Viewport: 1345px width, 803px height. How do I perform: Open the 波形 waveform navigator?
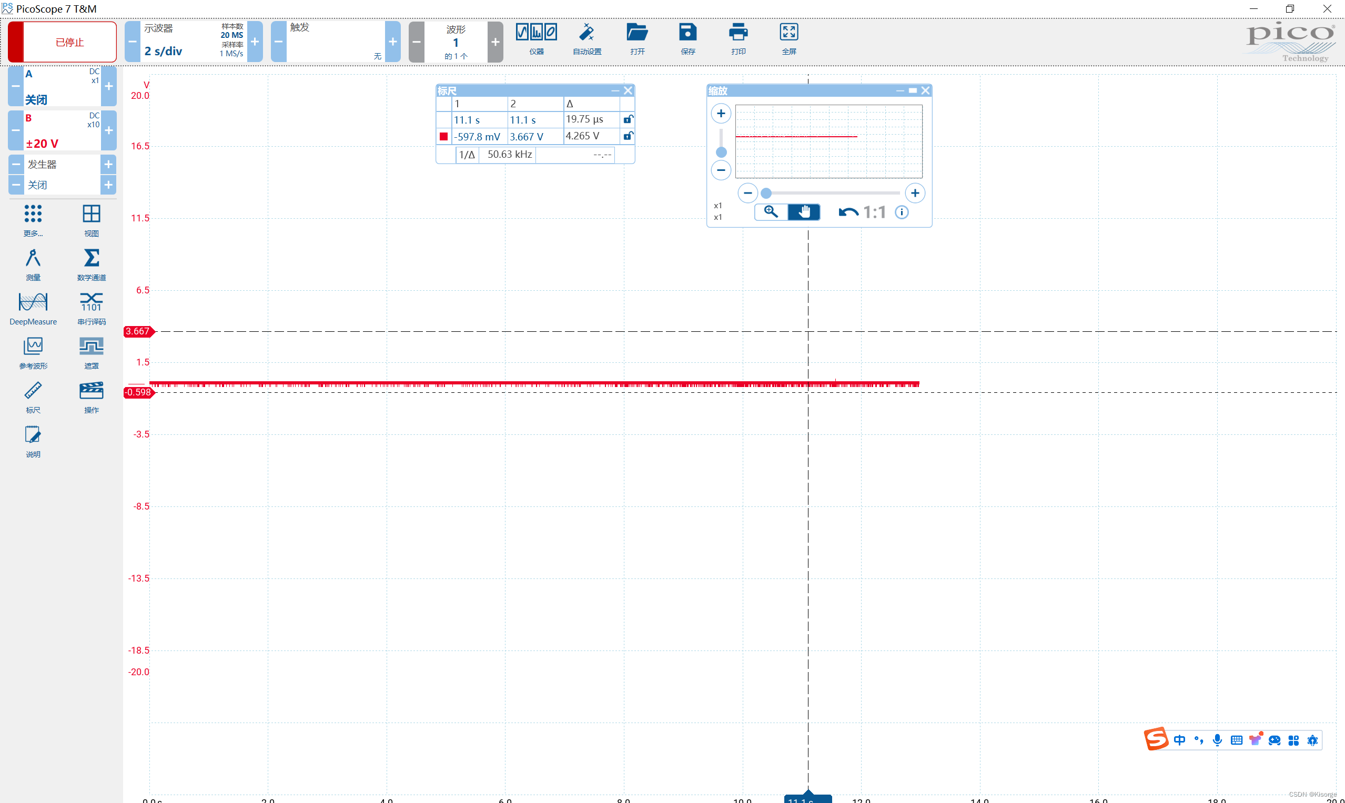pos(456,42)
